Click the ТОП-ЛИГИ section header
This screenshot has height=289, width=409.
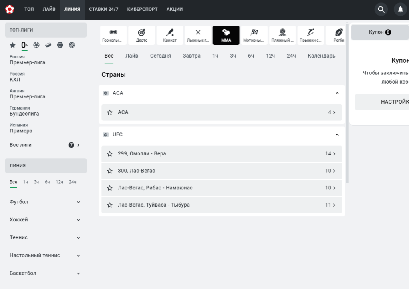click(46, 30)
